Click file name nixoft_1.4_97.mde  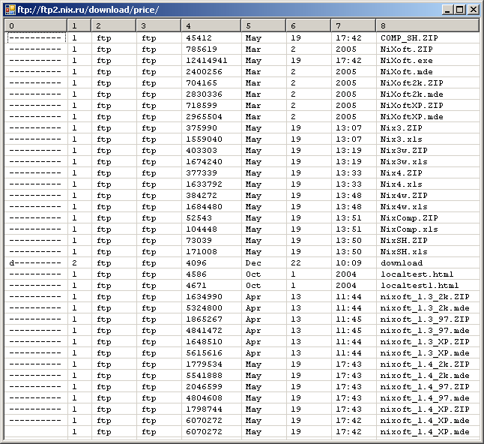pyautogui.click(x=425, y=398)
